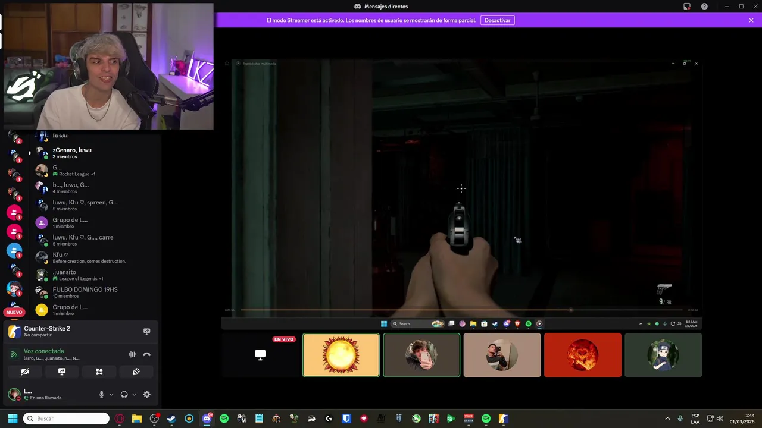Switch to Discord in the taskbar
This screenshot has width=762, height=428.
[x=207, y=418]
